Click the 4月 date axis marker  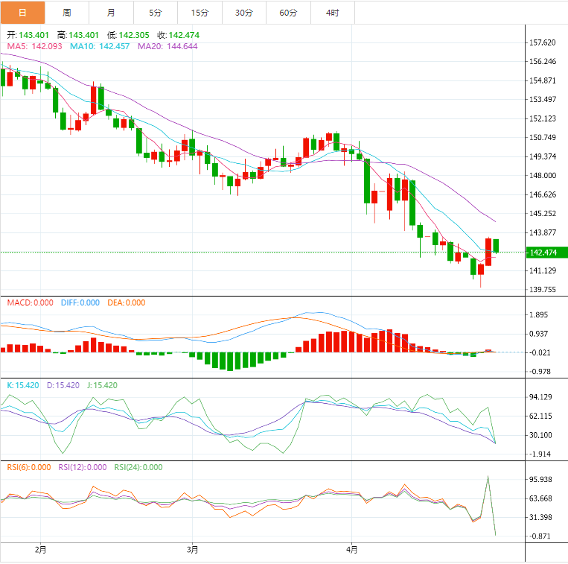(x=351, y=550)
